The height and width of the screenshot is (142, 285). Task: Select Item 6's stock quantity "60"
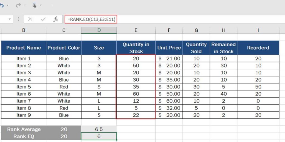coord(136,94)
